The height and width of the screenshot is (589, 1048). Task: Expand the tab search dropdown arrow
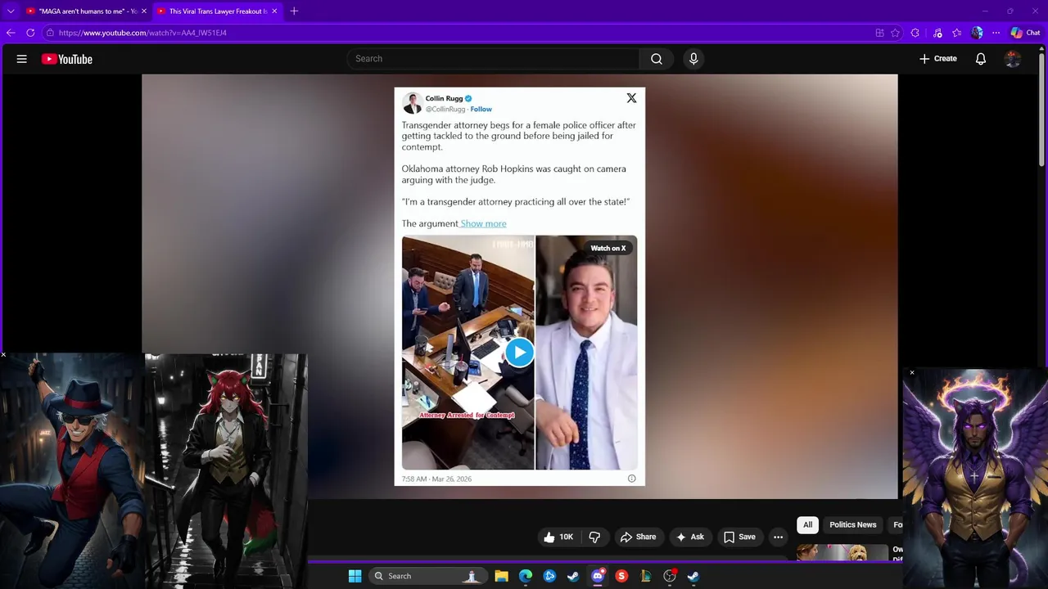click(x=10, y=11)
